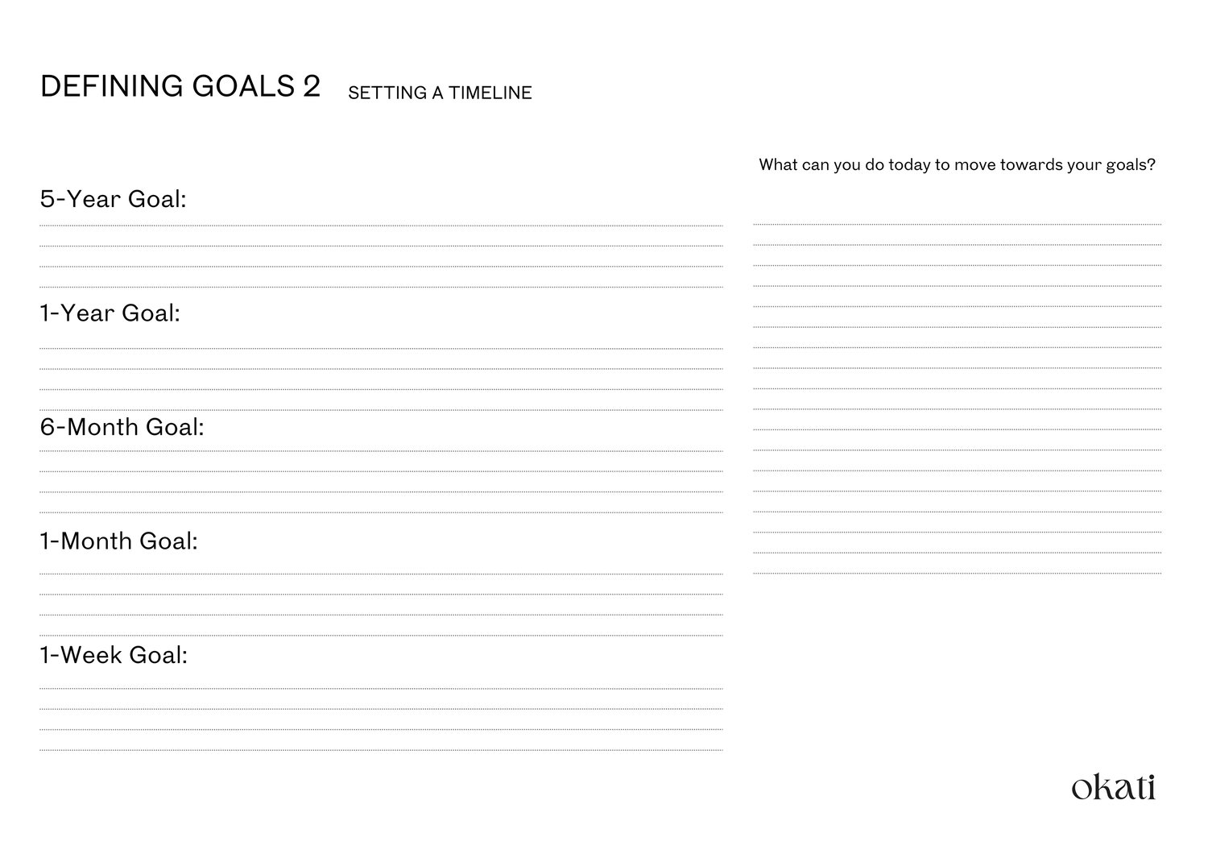Click first writing line under 5-Year Goal
Image resolution: width=1208 pixels, height=854 pixels.
pyautogui.click(x=381, y=225)
